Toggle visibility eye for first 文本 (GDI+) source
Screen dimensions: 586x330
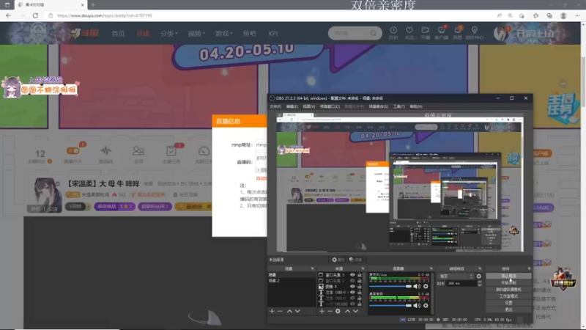[352, 292]
